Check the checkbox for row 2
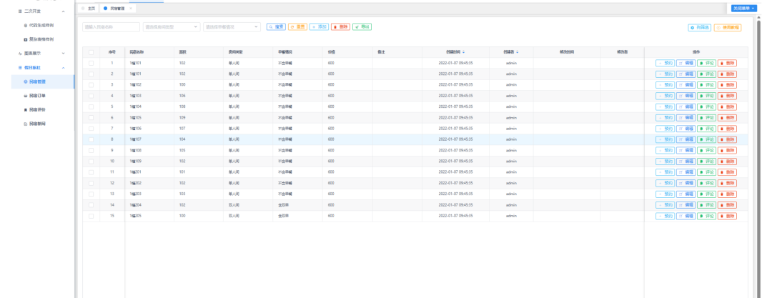This screenshot has height=298, width=772. pos(91,74)
